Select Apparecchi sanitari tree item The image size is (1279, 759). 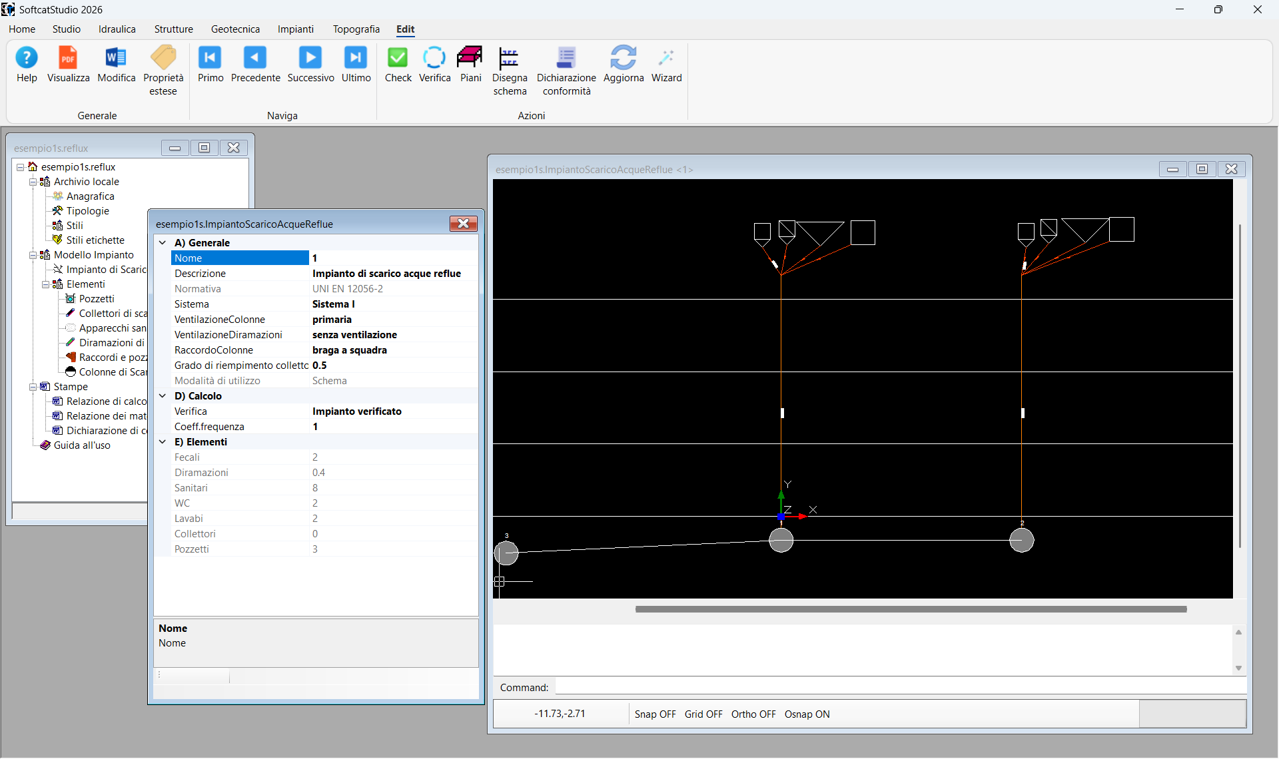coord(107,328)
